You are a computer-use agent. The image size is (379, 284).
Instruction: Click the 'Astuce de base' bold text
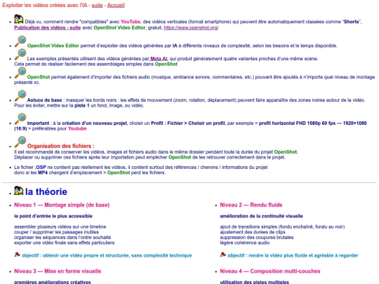(44, 100)
